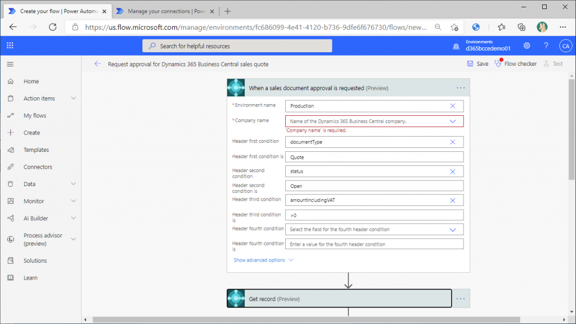Click the Monitor chart icon
The image size is (576, 324).
(11, 201)
